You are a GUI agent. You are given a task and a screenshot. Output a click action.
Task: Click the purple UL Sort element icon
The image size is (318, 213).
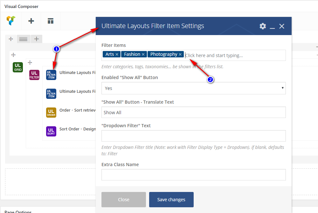51,131
